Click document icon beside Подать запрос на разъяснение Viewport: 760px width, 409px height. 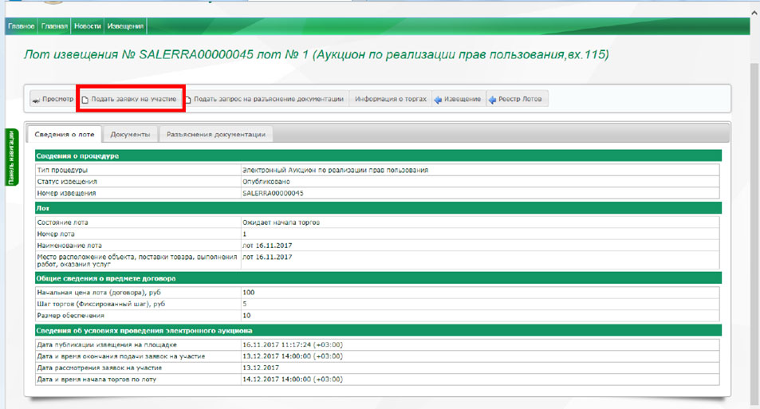[188, 100]
